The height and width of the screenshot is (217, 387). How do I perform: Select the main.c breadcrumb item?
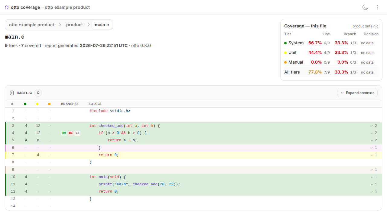click(102, 25)
